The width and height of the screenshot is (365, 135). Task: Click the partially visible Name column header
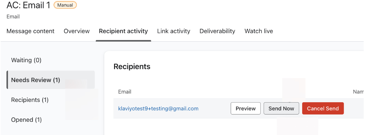[358, 92]
